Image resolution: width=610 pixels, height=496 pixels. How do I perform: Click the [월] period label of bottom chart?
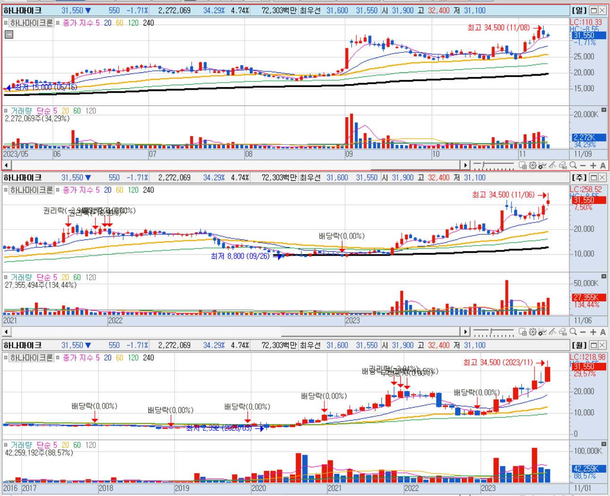(x=579, y=345)
